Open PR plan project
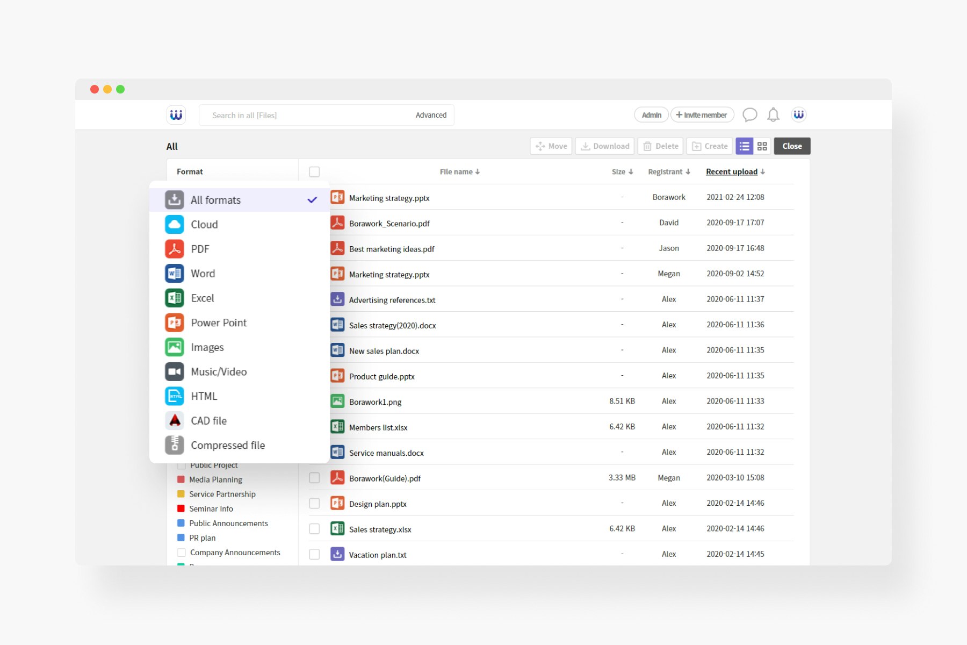 pyautogui.click(x=203, y=537)
